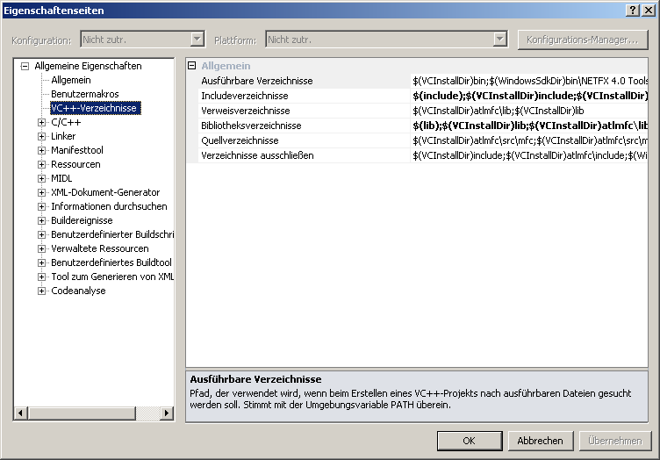This screenshot has width=660, height=460.
Task: Click the Konfigurations-Manager button
Action: [583, 40]
